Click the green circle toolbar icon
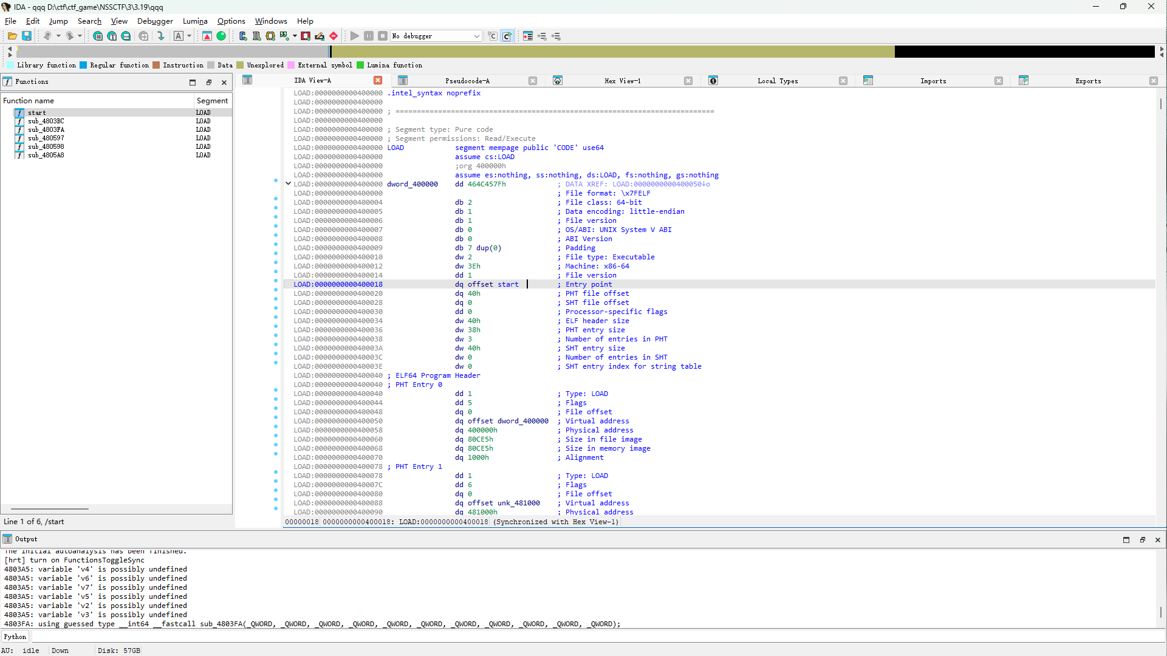 pyautogui.click(x=221, y=36)
